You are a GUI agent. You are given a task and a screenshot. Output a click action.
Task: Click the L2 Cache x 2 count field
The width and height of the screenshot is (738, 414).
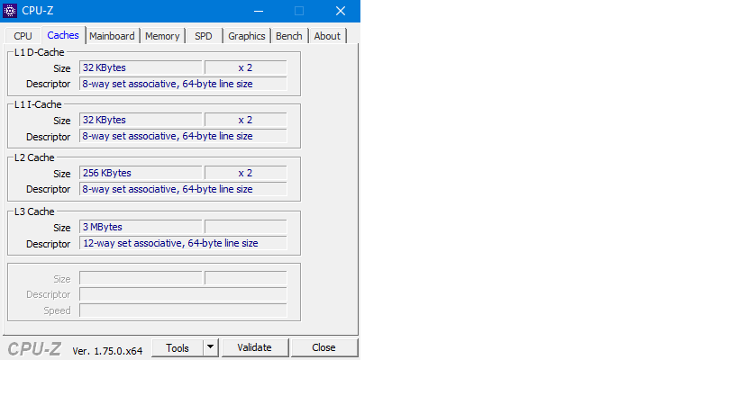click(246, 173)
